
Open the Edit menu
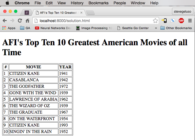click(49, 3)
